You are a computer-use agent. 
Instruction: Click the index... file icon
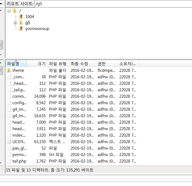pyautogui.click(x=9, y=135)
